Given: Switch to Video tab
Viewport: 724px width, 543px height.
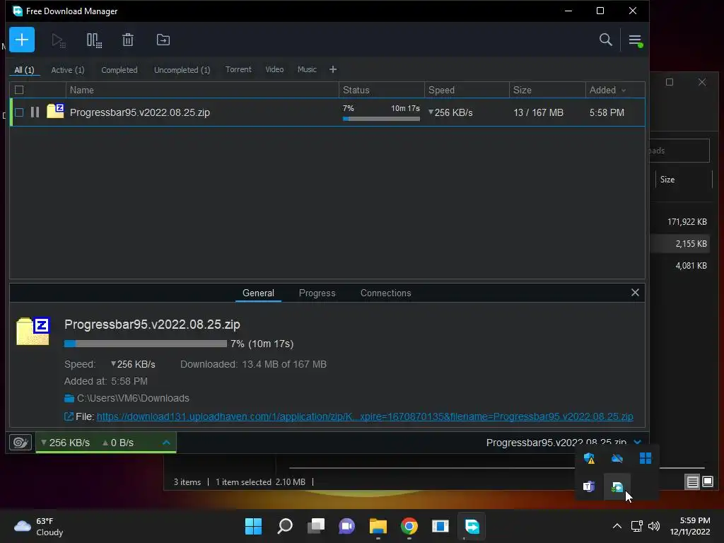Looking at the screenshot, I should coord(274,69).
